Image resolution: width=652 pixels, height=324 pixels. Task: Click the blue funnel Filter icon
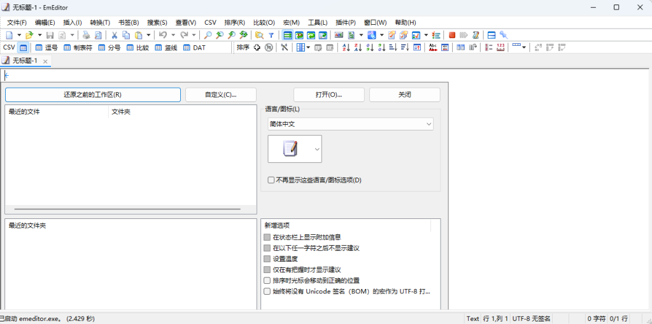coord(271,35)
